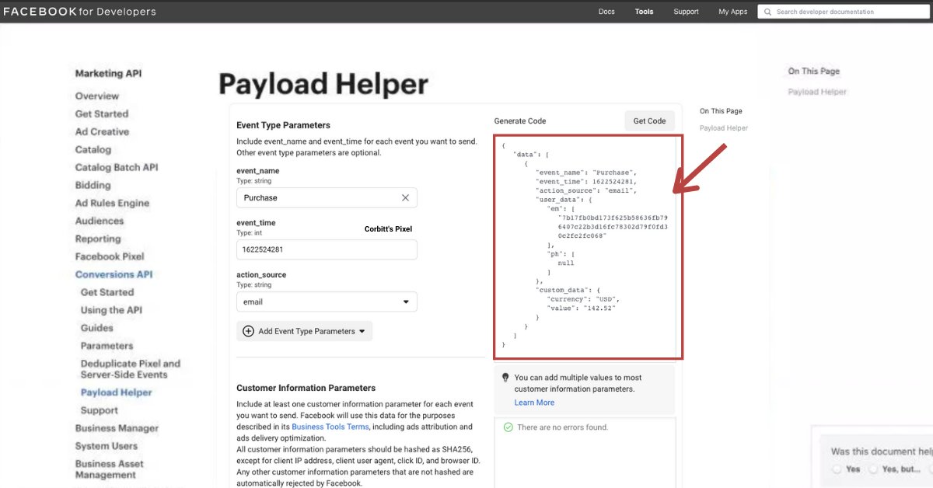Click the event_time input with 1622524281
933x488 pixels.
[x=327, y=249]
